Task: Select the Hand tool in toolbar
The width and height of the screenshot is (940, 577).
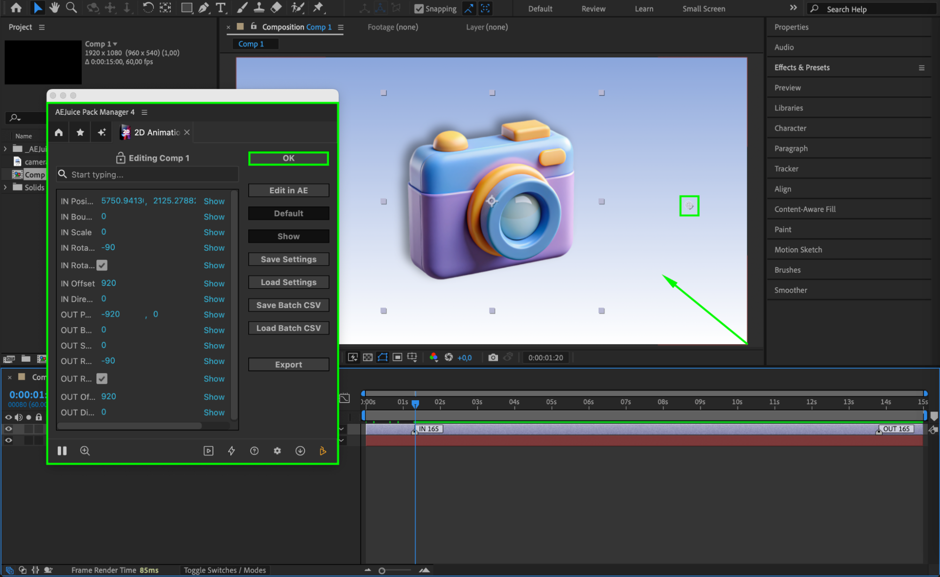Action: [55, 8]
